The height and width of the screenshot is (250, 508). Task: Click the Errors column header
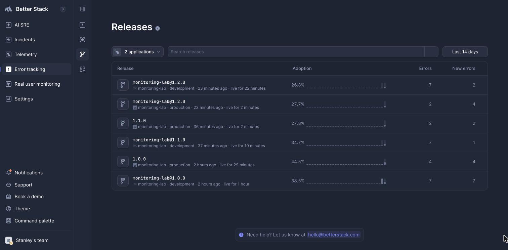pyautogui.click(x=425, y=68)
